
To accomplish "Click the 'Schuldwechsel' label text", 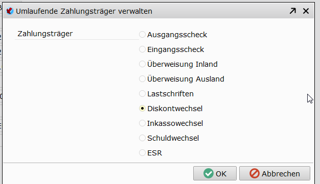I will pos(173,138).
